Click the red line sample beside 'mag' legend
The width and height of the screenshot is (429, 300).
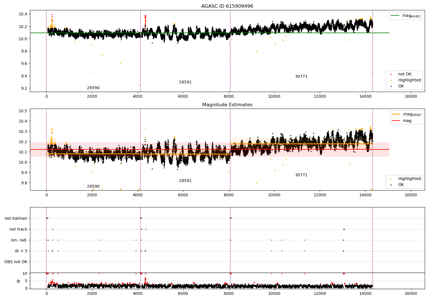(396, 121)
